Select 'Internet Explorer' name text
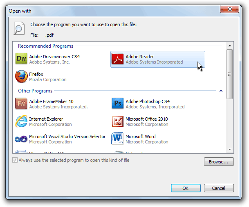Screen dimensions: 249x207 point(46,119)
